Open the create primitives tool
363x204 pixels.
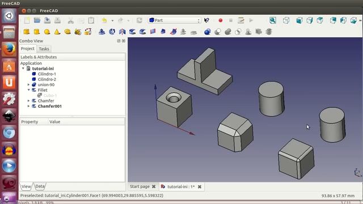point(78,32)
